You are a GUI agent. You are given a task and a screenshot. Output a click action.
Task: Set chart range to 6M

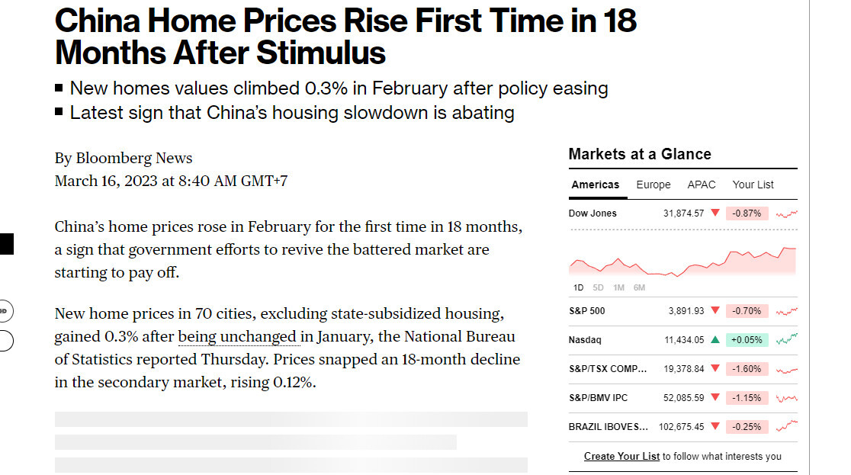[639, 287]
